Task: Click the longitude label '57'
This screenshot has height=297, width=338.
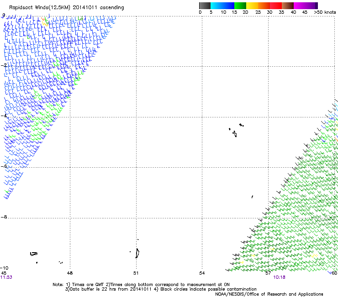Action: [268, 273]
